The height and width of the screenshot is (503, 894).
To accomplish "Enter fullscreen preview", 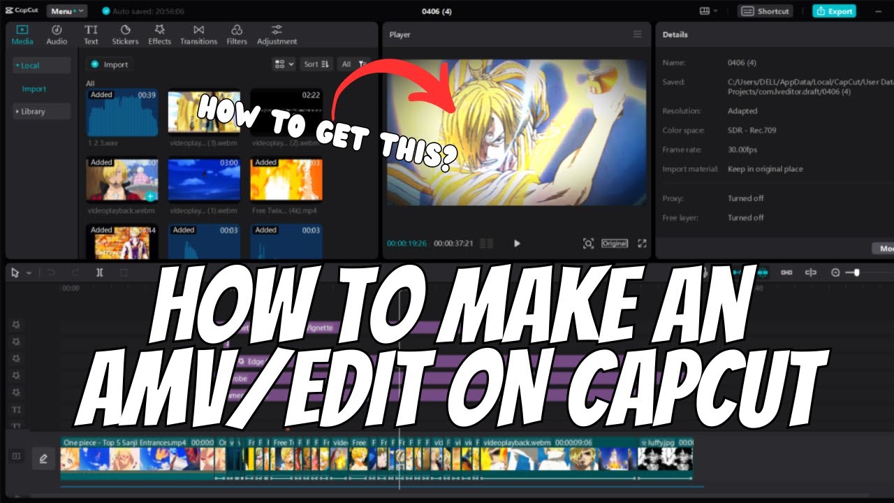I will click(x=642, y=243).
